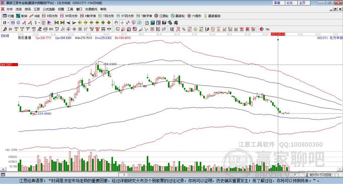Screen dimensions: 343x184
Task: Click the zigzag line tool
Action: (146, 29)
